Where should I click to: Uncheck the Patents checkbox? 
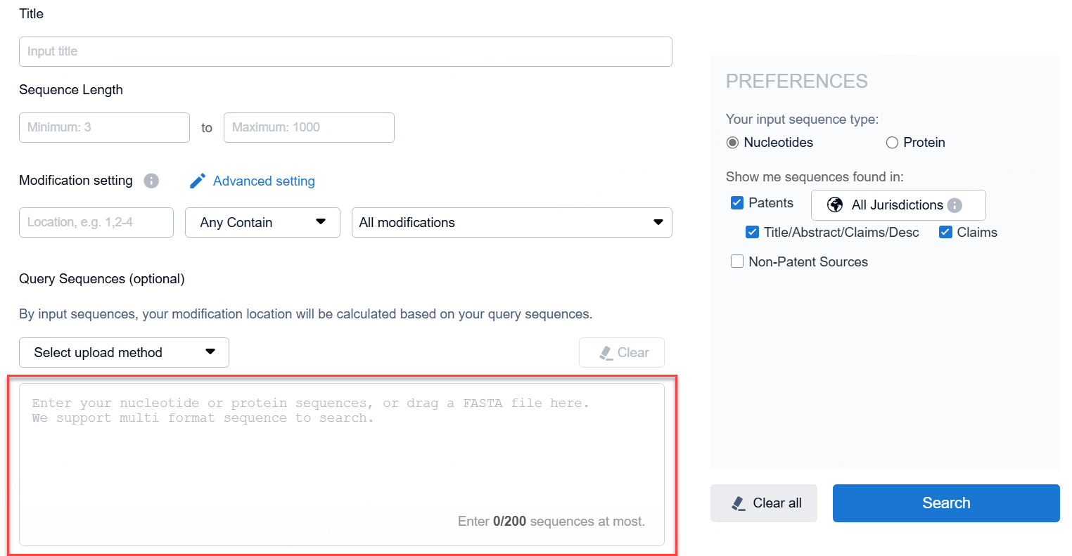737,203
